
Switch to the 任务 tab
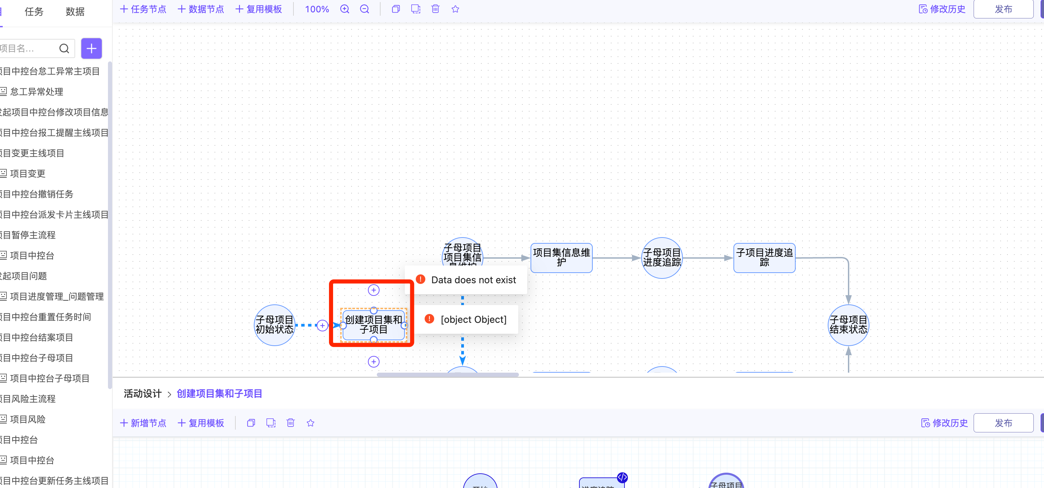point(33,11)
